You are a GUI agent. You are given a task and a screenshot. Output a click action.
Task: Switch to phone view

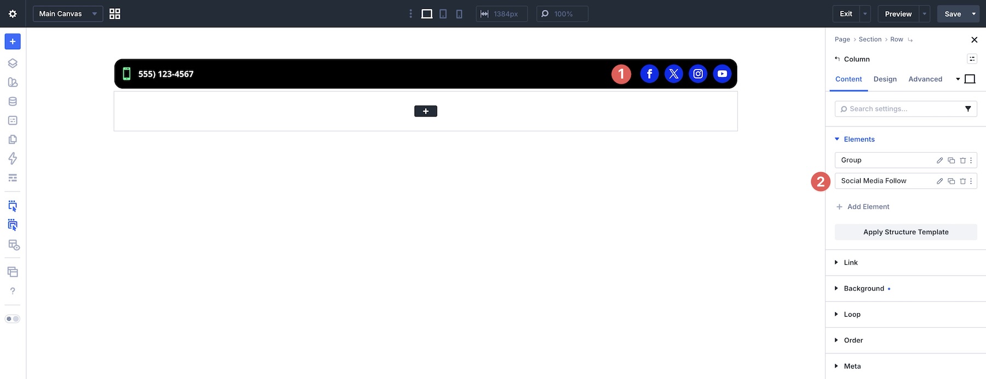click(459, 14)
